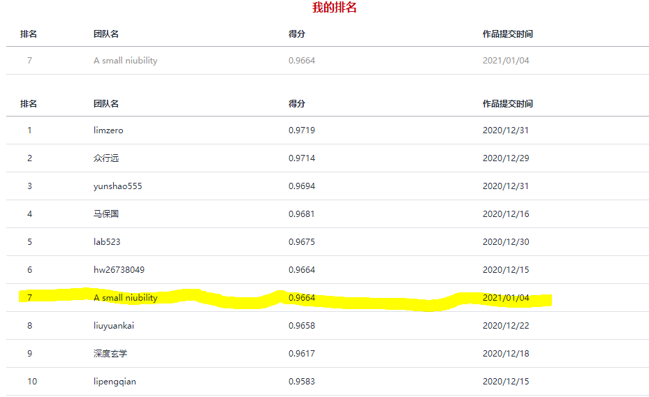Viewport: 649px width, 397px height.
Task: Select grey score 0.9664 in my-ranking summary row
Action: point(302,61)
